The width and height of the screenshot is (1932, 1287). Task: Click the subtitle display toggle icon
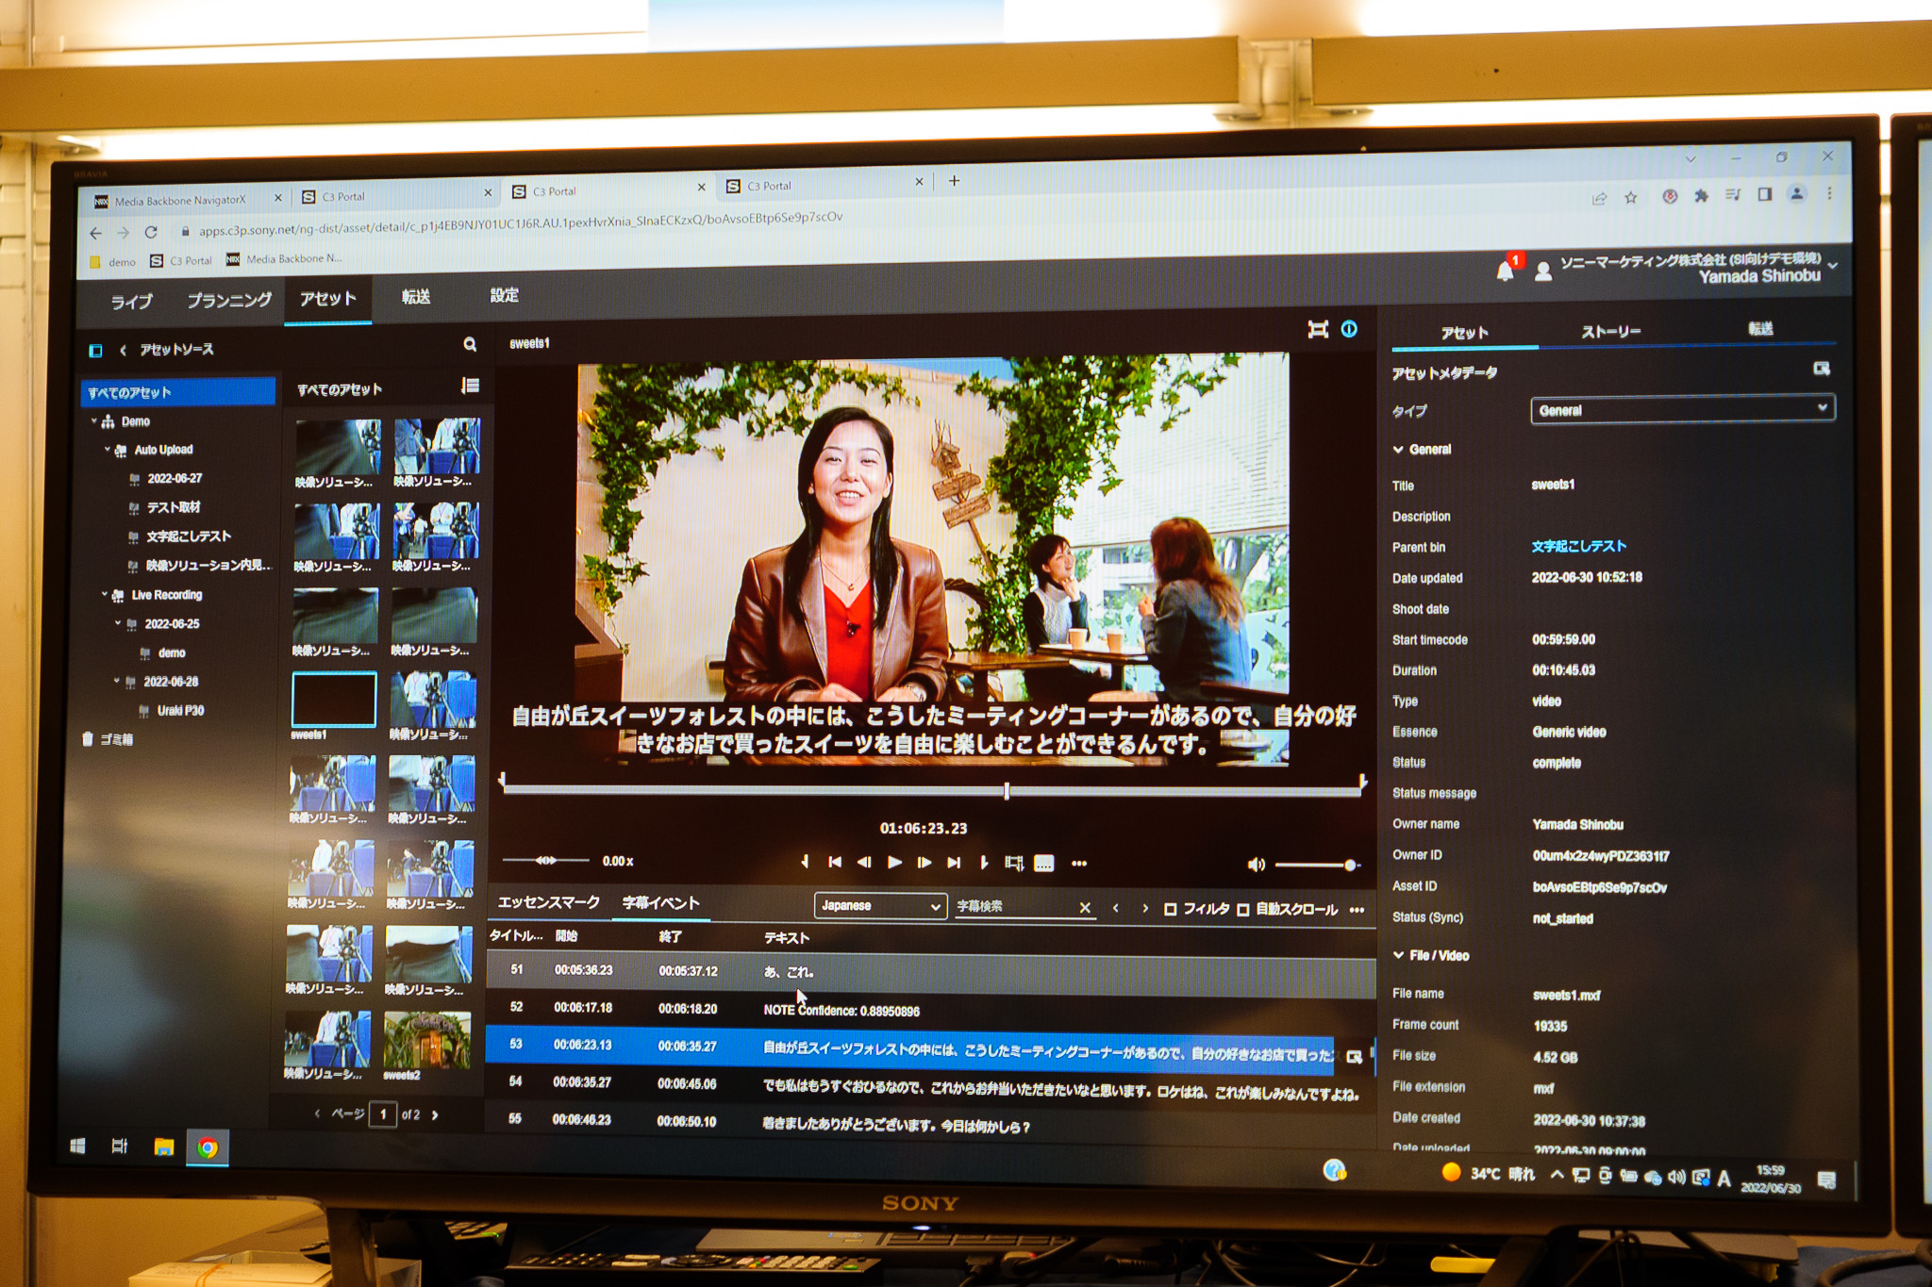1043,864
